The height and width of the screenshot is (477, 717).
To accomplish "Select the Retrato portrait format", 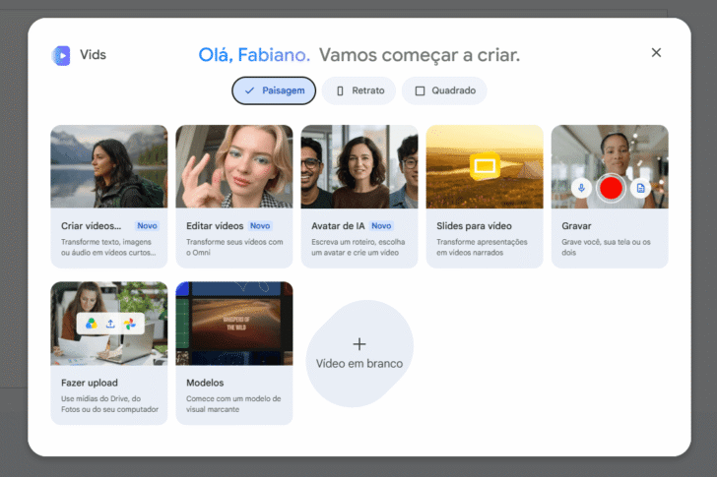I will coord(358,90).
